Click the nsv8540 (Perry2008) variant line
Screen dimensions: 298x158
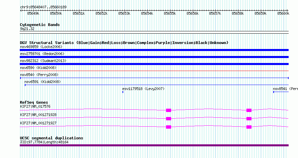click(x=154, y=78)
